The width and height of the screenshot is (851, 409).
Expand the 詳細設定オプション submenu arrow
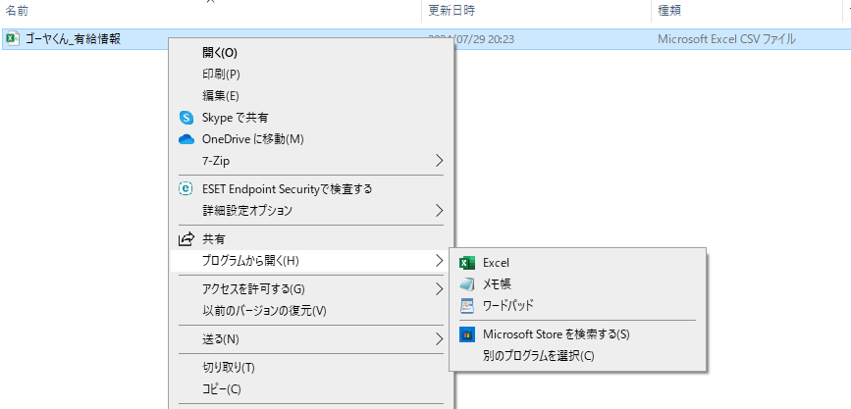439,210
